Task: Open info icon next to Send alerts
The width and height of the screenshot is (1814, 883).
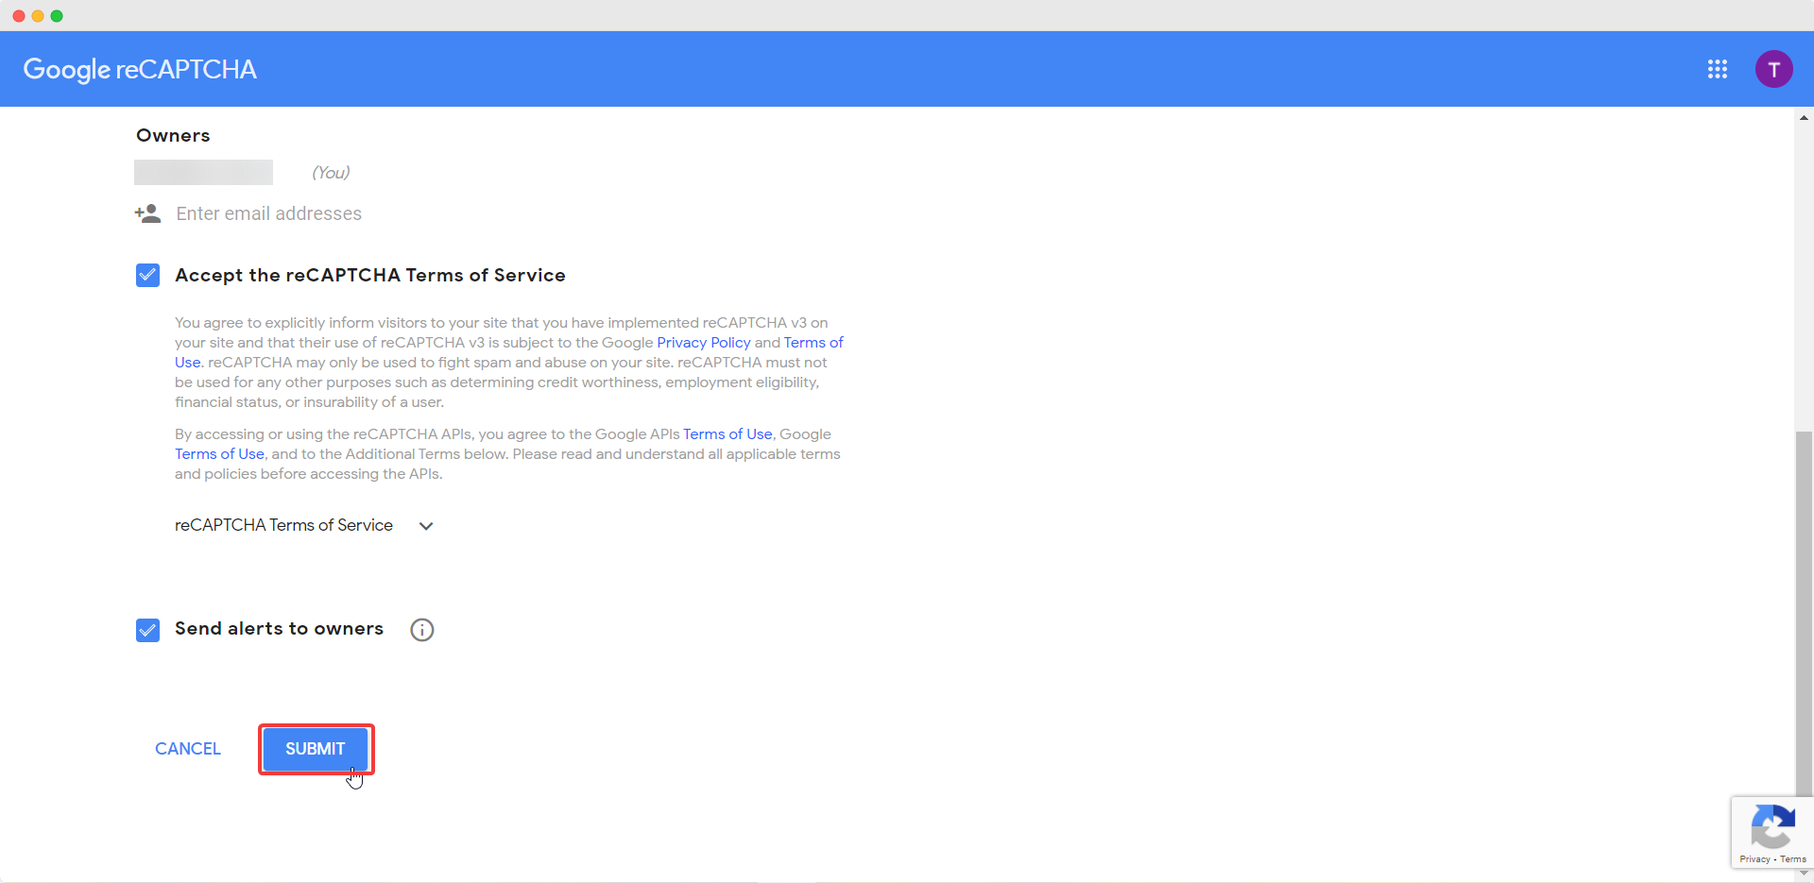Action: (422, 630)
